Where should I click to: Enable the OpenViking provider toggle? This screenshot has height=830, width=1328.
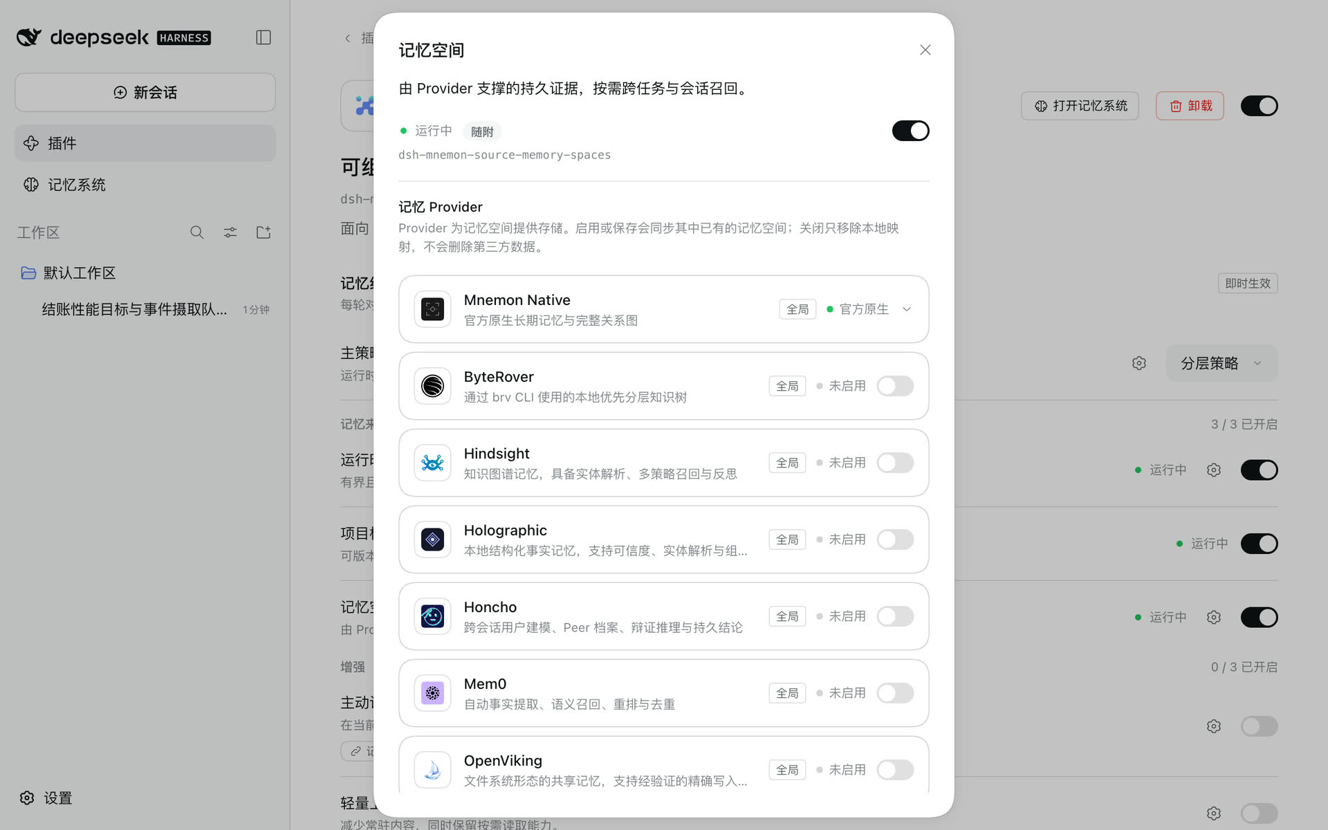[895, 770]
